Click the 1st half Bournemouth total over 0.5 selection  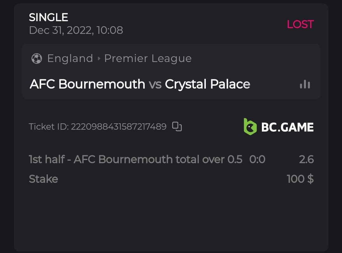pos(136,159)
